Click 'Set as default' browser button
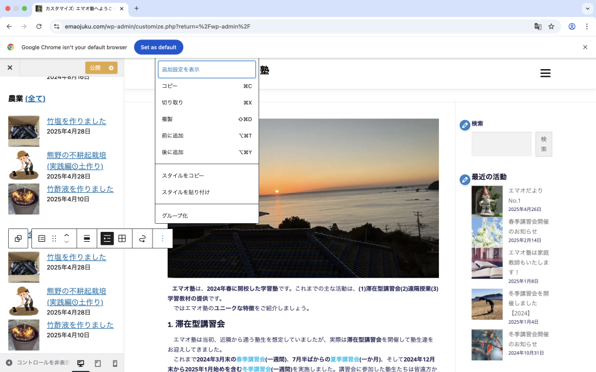596x372 pixels. pyautogui.click(x=158, y=47)
